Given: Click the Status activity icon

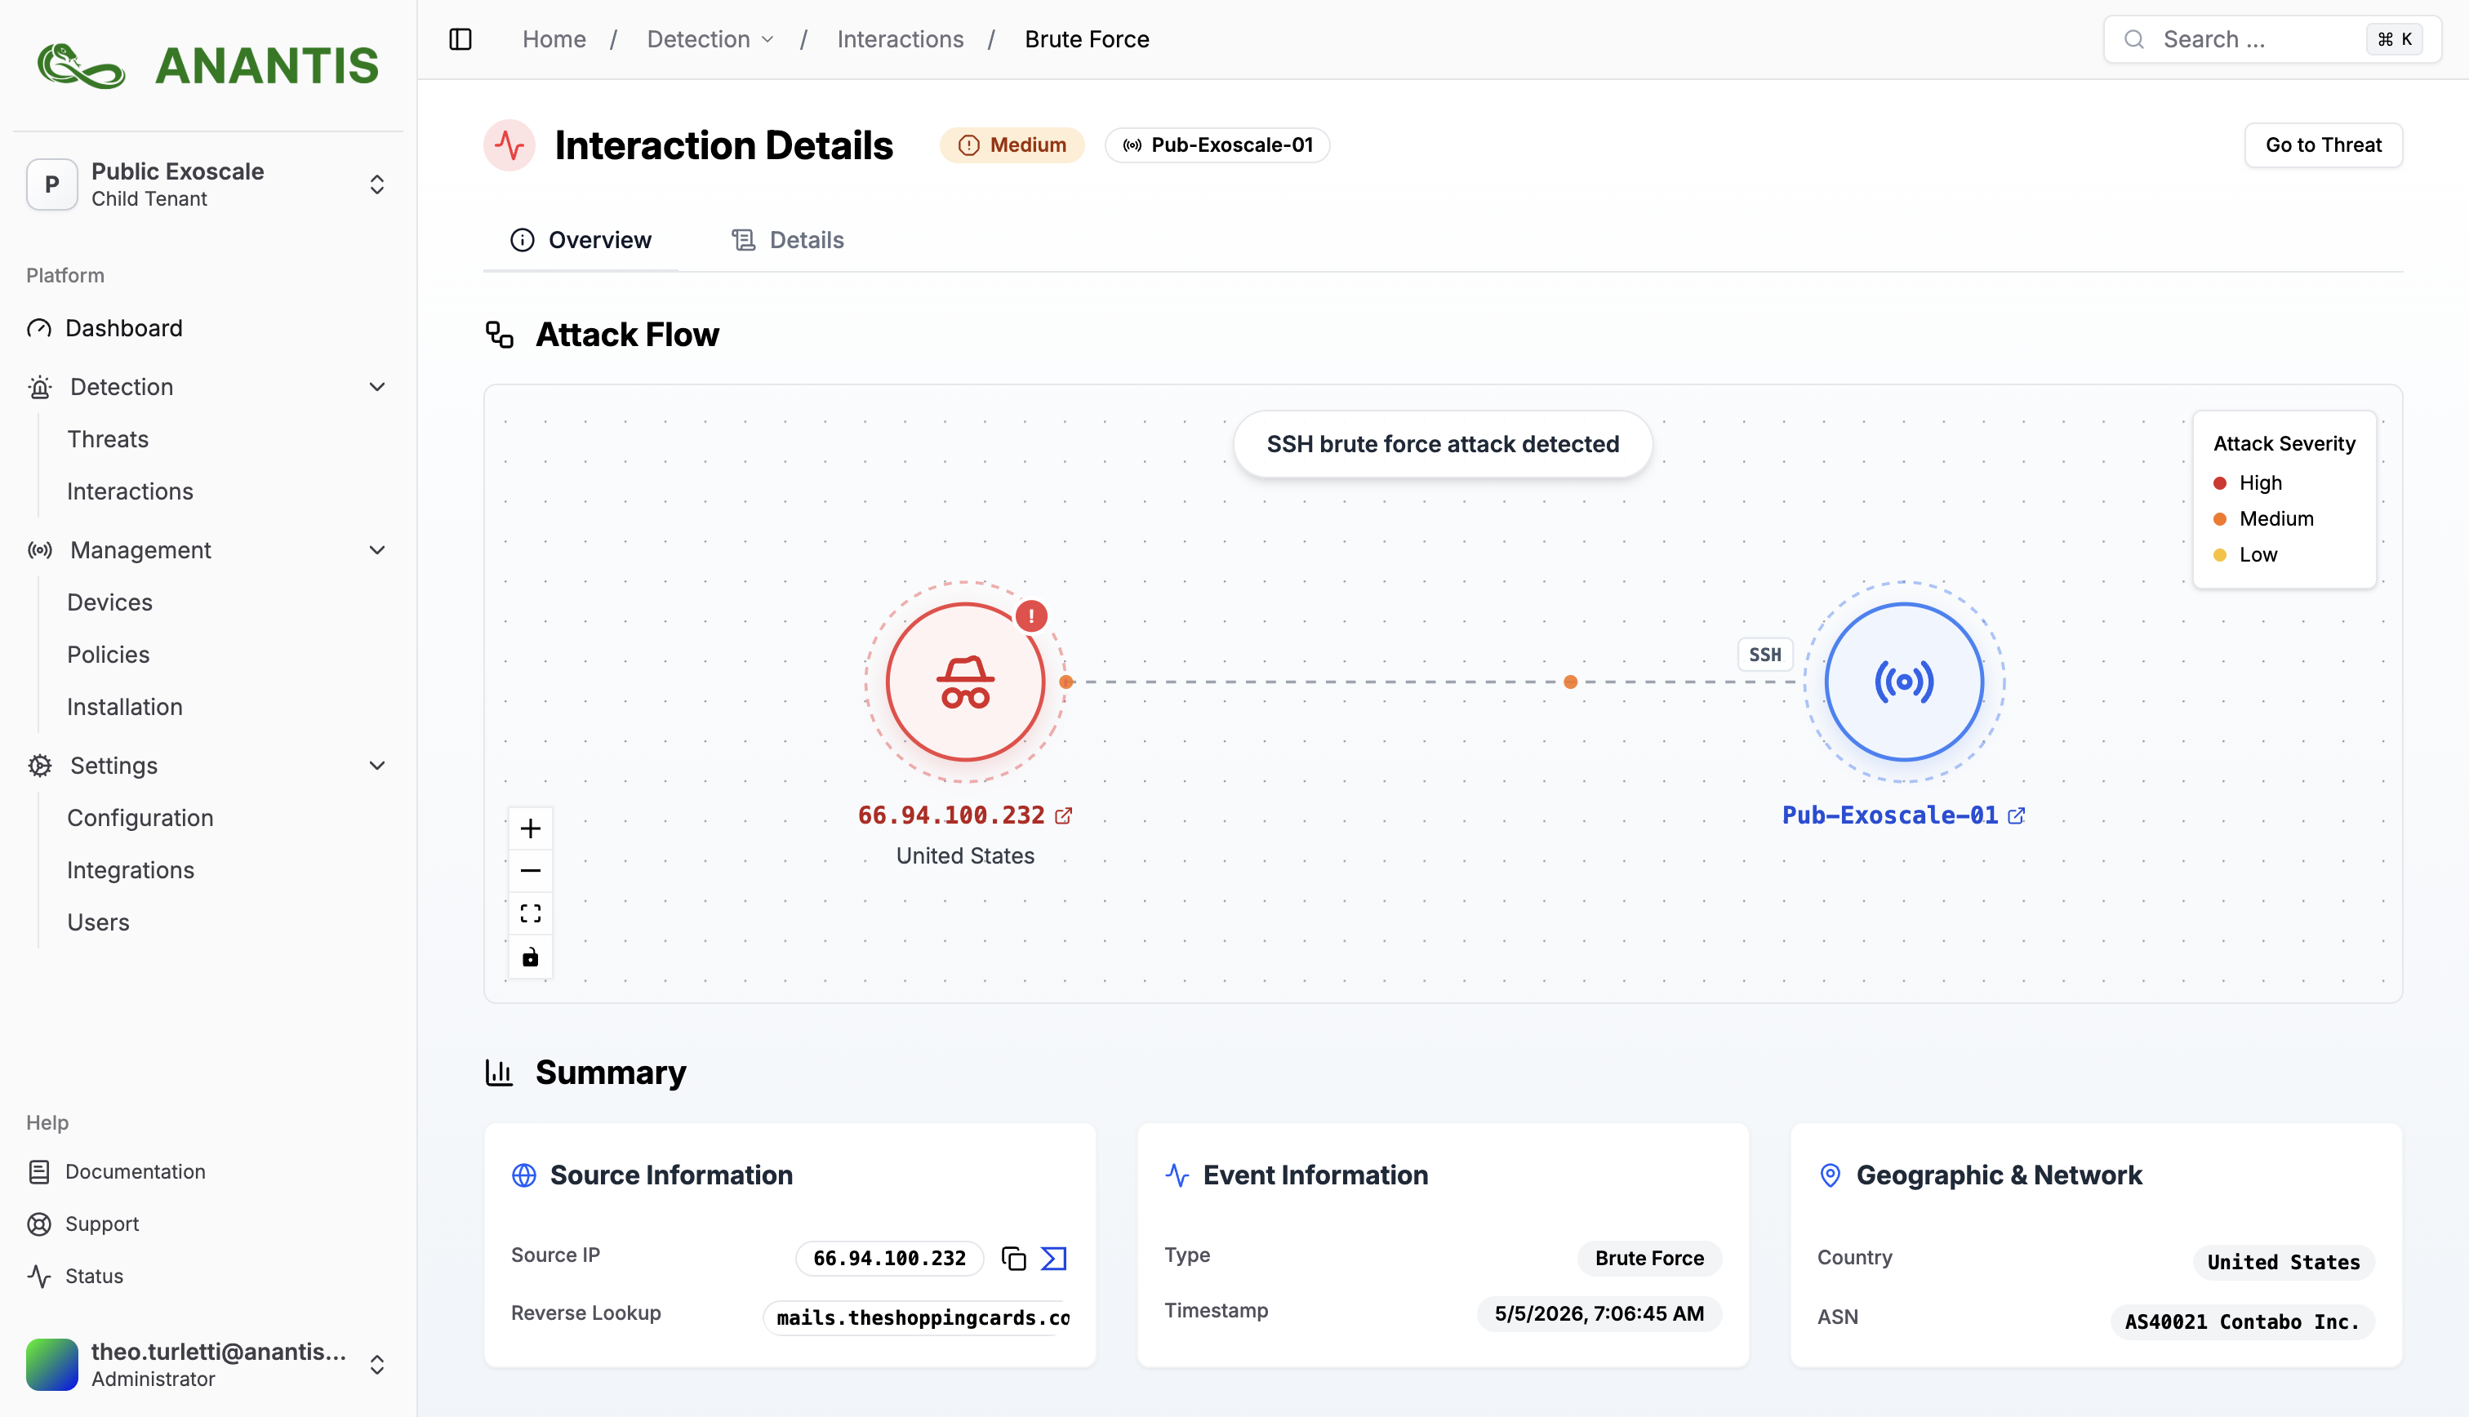Looking at the screenshot, I should [x=39, y=1277].
